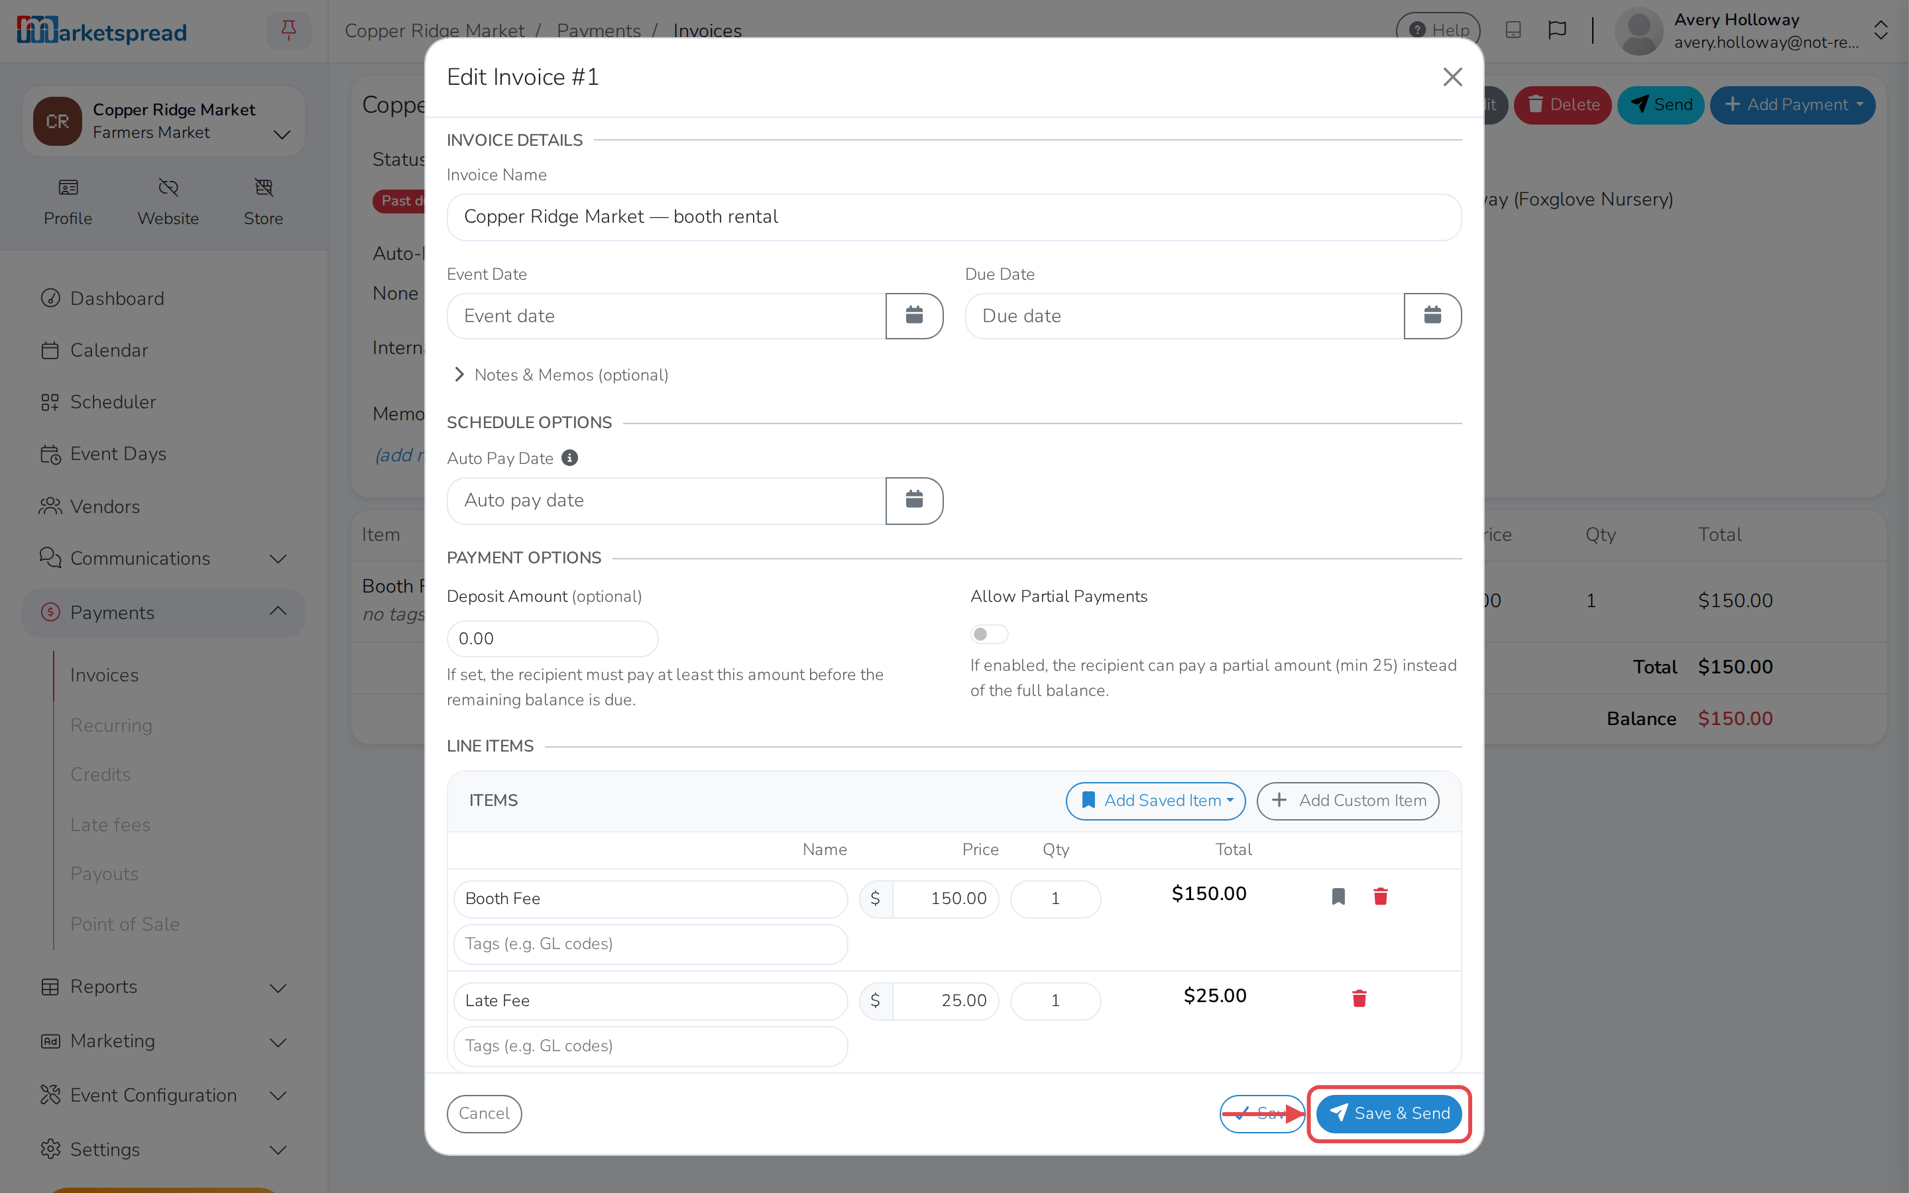Open the Event Date calendar picker

tap(913, 315)
